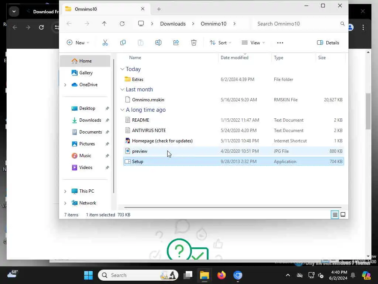Click the blue browser taskbar icon
378x284 pixels.
238,275
